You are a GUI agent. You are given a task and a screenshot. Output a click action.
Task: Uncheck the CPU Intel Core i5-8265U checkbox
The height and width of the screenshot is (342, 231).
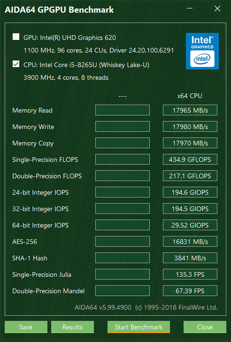16,64
